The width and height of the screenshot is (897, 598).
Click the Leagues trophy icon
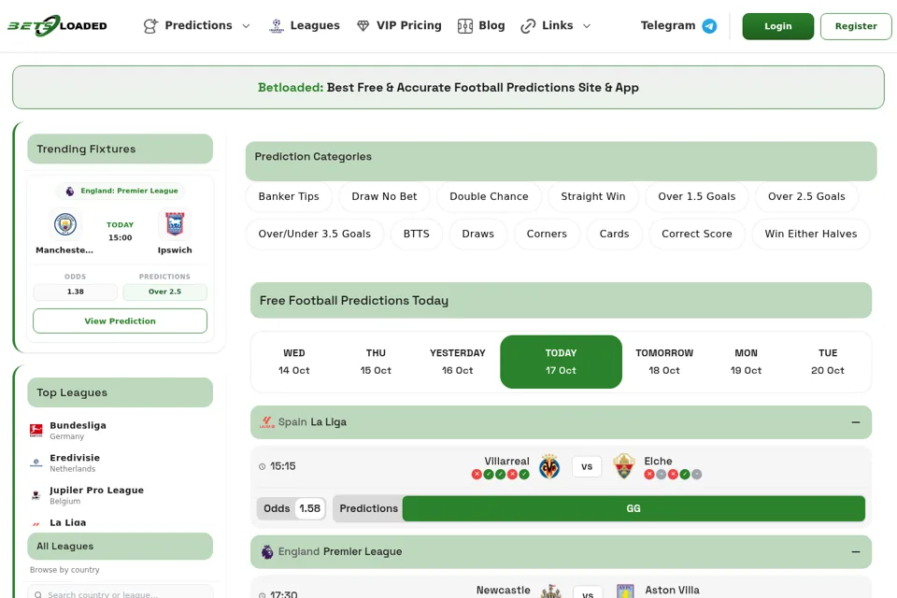coord(277,26)
